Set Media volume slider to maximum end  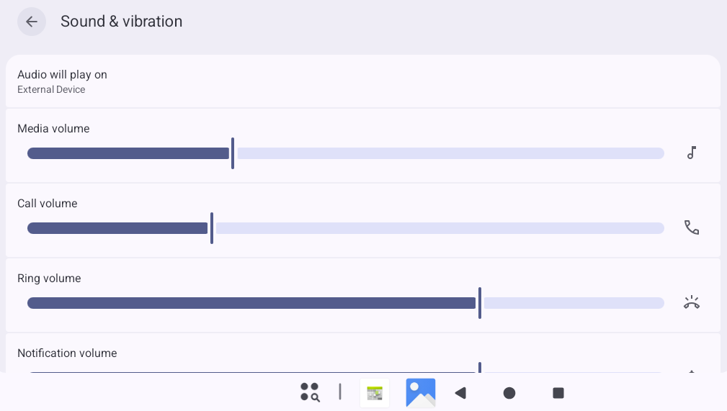(661, 153)
